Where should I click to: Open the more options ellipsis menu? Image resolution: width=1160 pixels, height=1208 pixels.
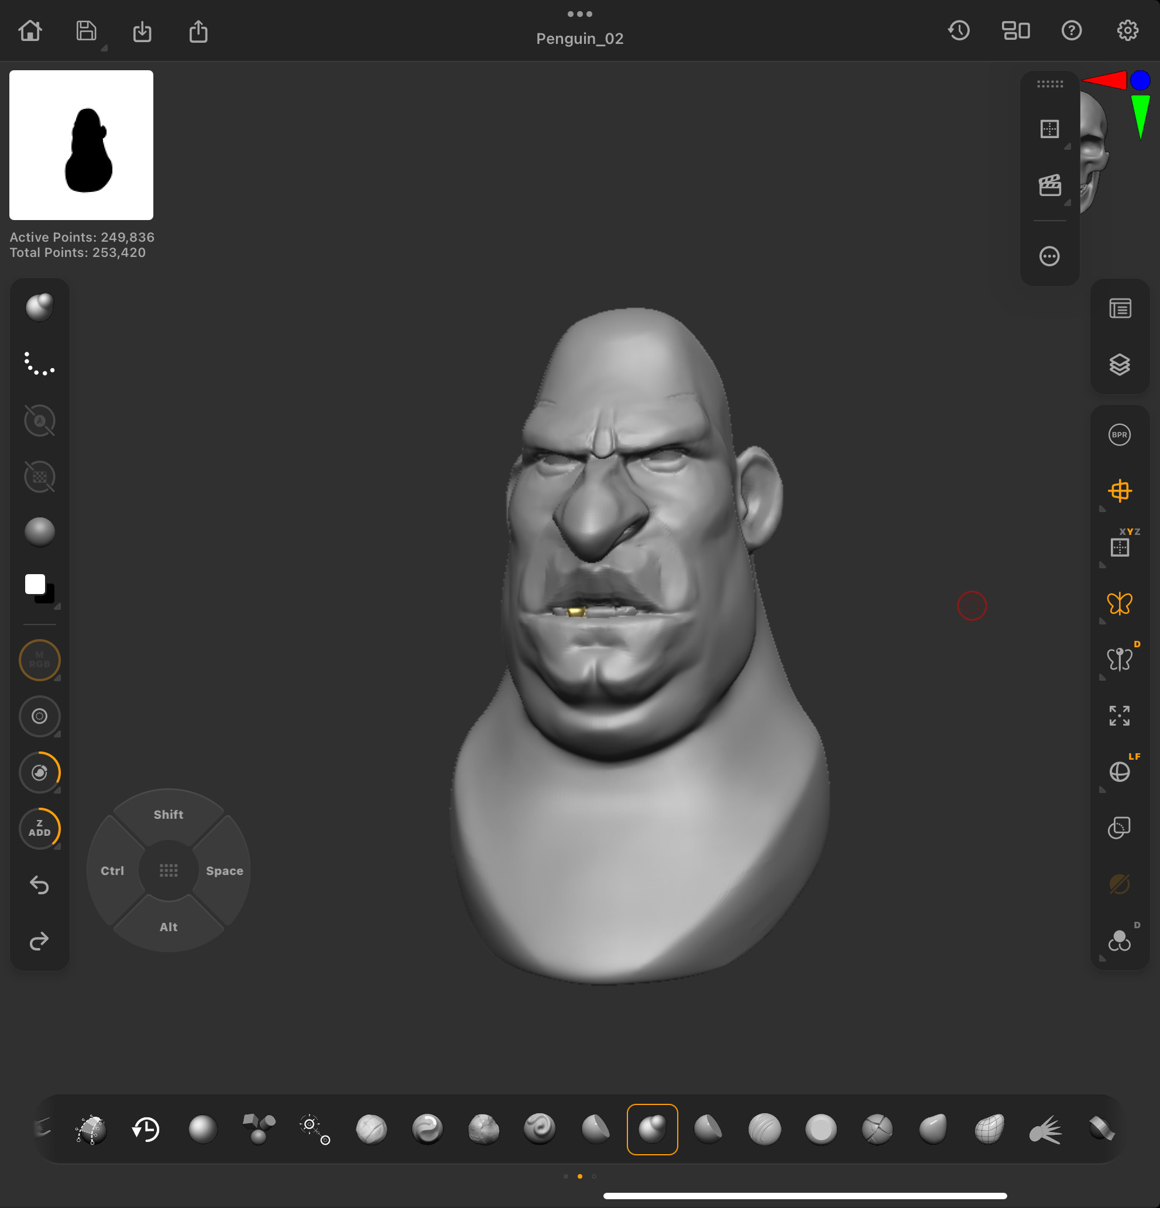1051,256
